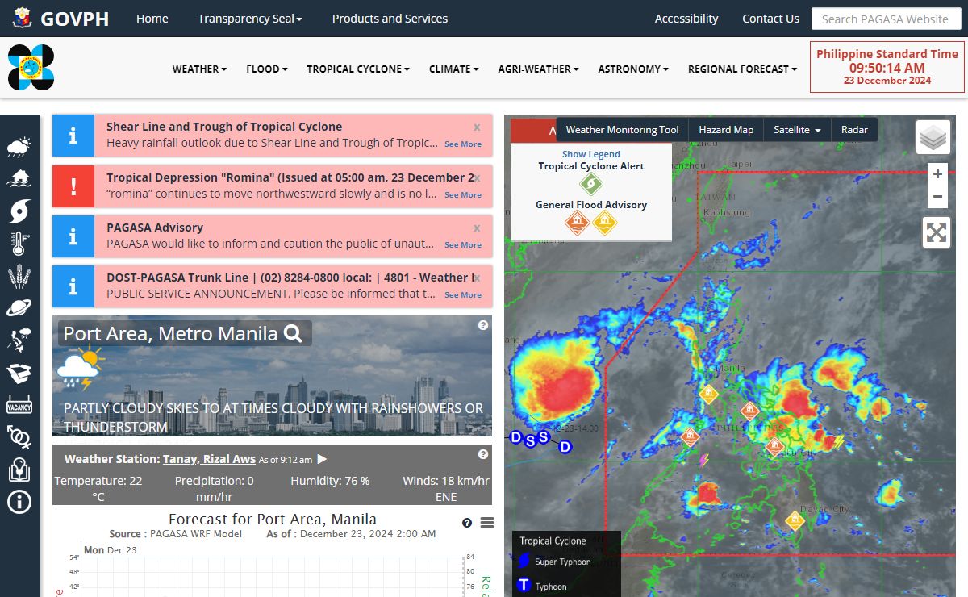
Task: Expand the FLOOD menu dropdown
Action: tap(267, 69)
